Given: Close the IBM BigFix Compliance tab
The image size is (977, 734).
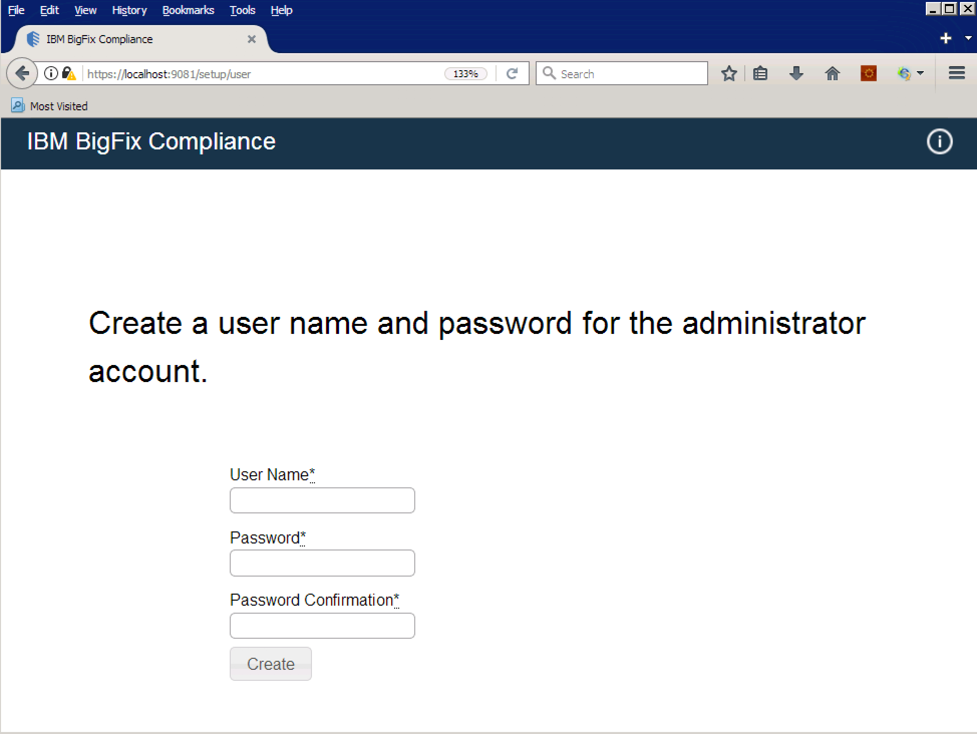Looking at the screenshot, I should point(252,39).
